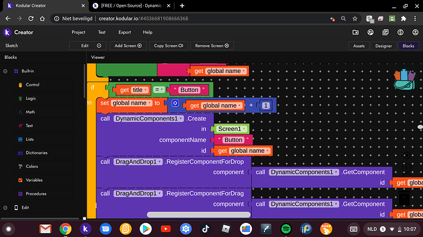Select the Logic blocks category

43,99
